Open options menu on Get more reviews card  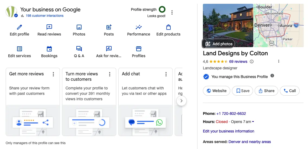[x=53, y=74]
